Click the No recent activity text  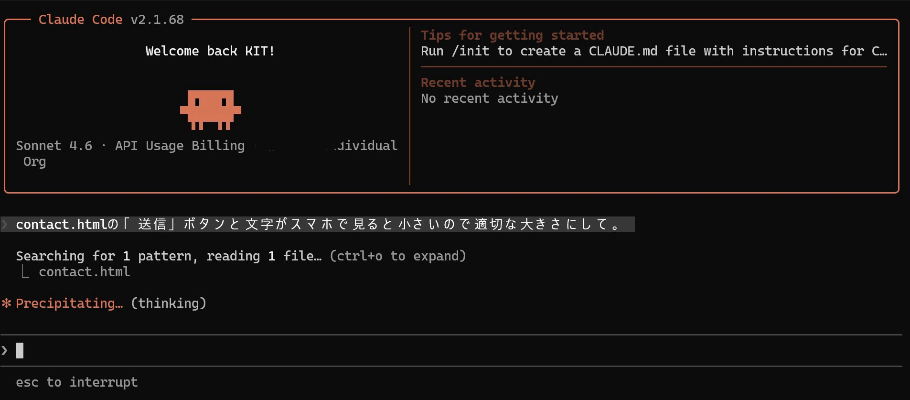[489, 98]
